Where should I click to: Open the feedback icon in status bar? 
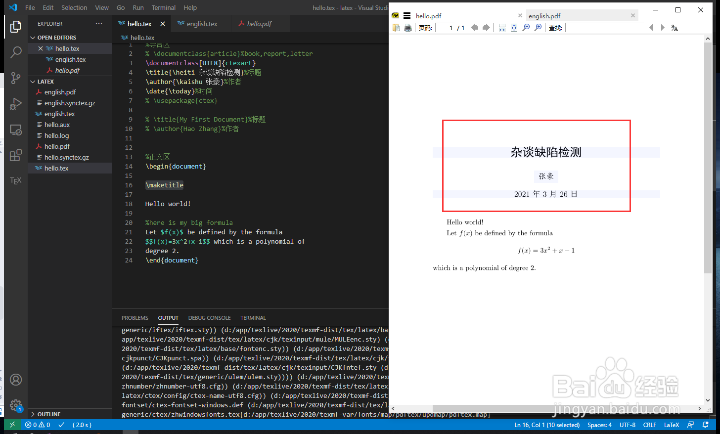point(691,425)
